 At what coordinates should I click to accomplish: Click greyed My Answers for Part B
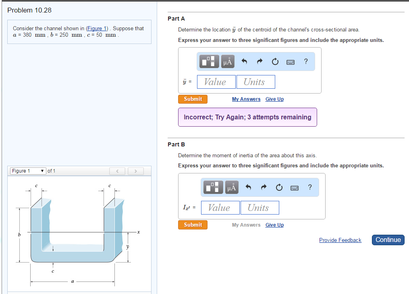[x=246, y=225]
